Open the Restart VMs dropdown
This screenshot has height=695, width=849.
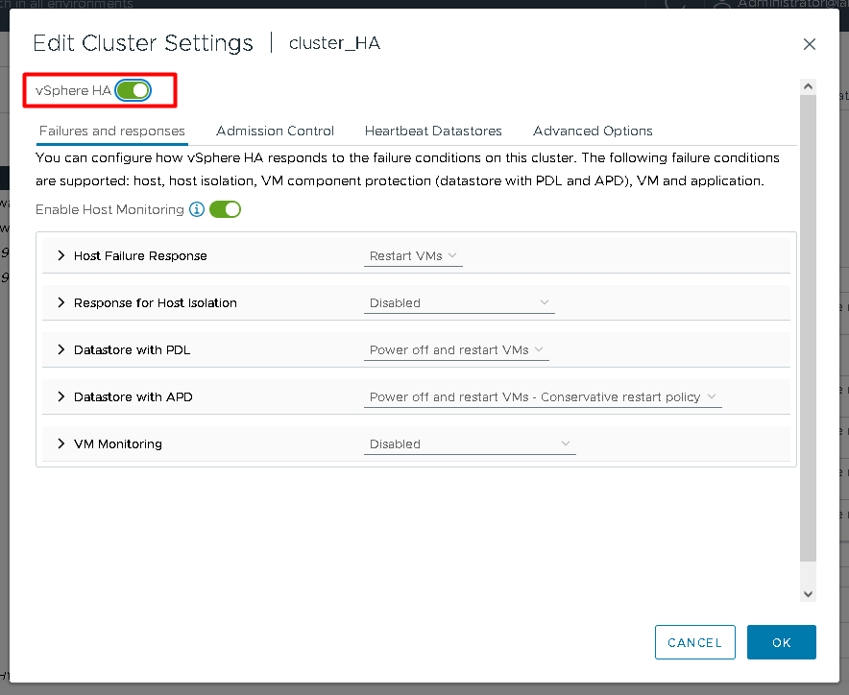(413, 256)
